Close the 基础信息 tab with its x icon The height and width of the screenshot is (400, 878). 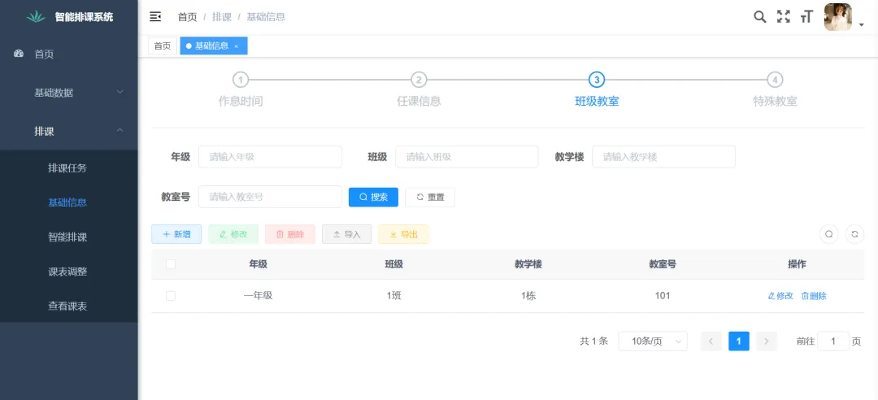tap(237, 46)
